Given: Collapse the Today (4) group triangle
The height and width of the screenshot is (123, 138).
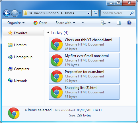Looking at the screenshot, I should click(48, 33).
